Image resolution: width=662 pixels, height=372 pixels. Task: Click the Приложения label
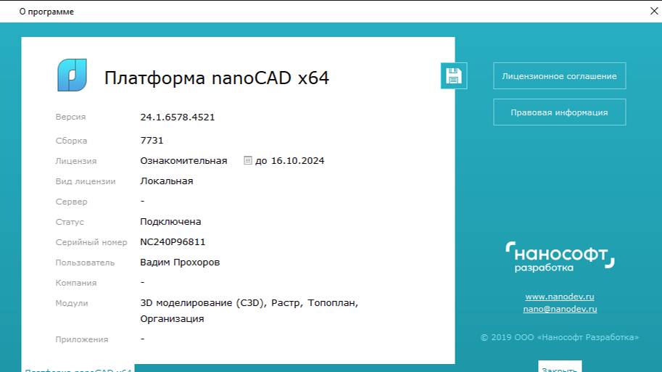click(x=82, y=339)
